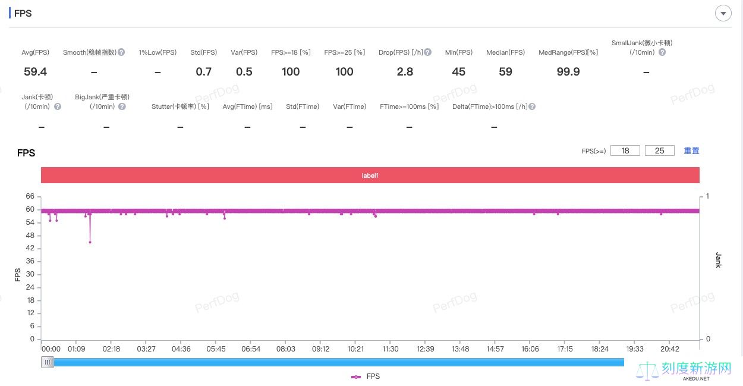Click the Avg(FPS) value 59.4
743x386 pixels.
point(35,72)
